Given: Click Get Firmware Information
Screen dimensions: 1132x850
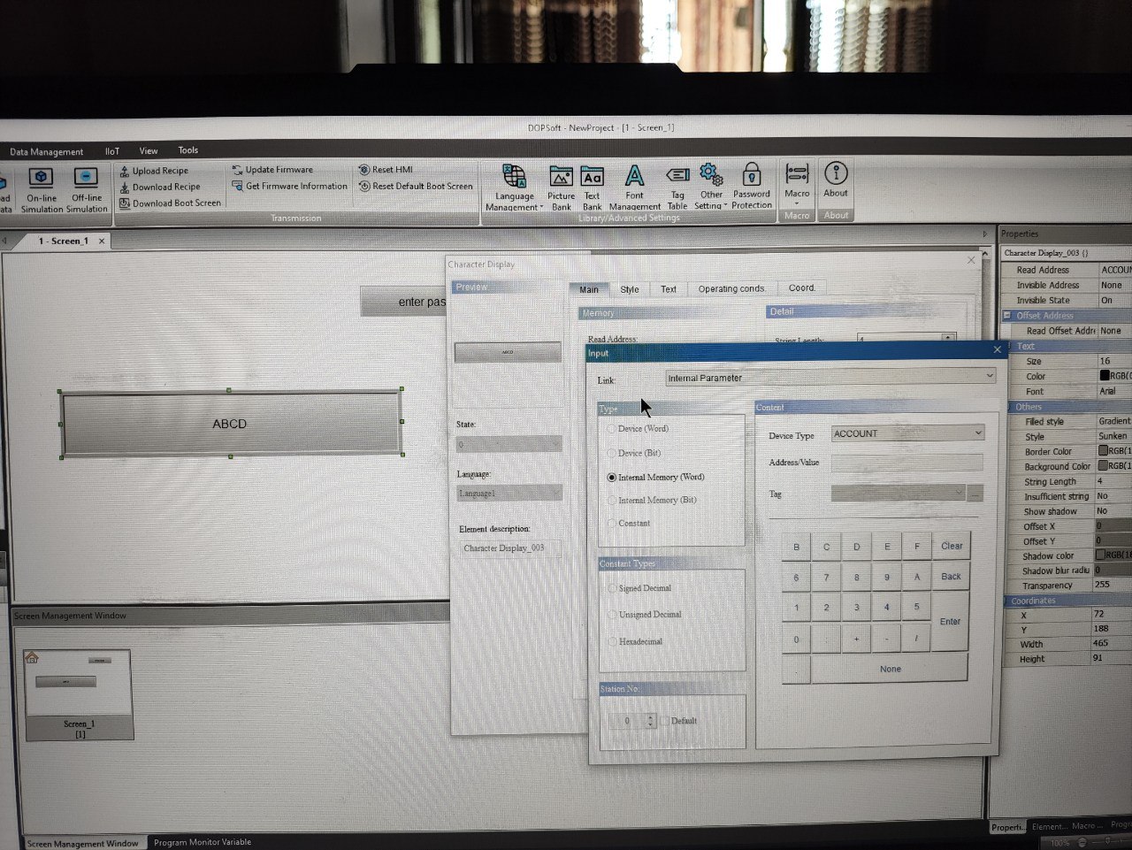Looking at the screenshot, I should (x=290, y=186).
